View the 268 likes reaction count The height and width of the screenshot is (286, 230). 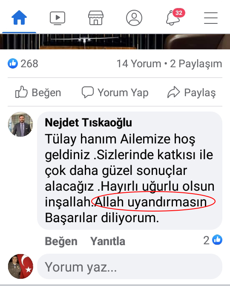[x=23, y=63]
